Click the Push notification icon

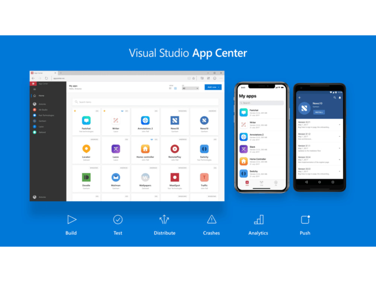tap(305, 220)
